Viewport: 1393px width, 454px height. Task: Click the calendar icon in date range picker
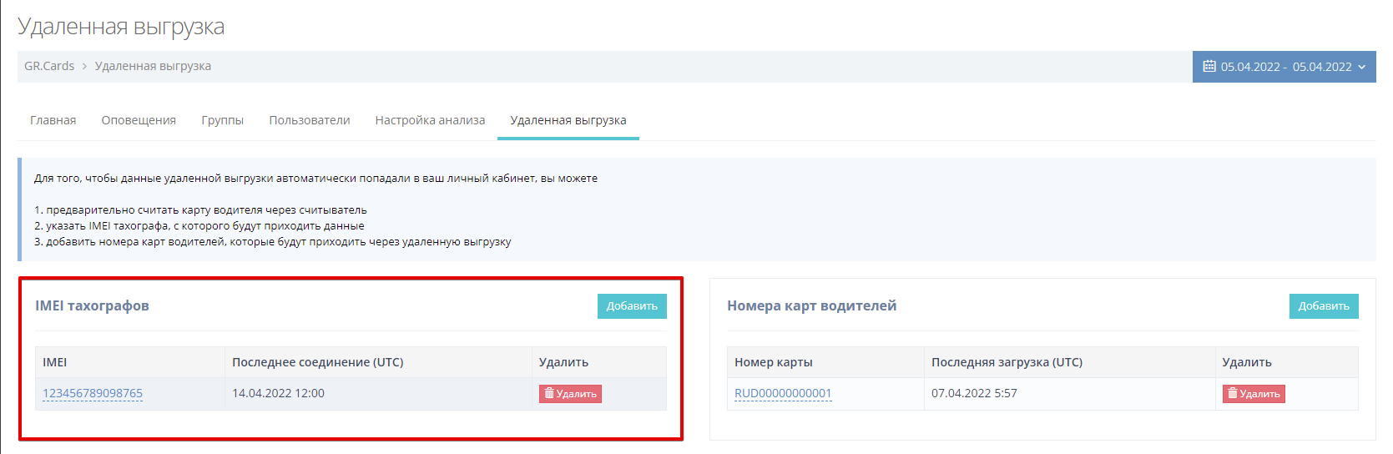point(1209,67)
